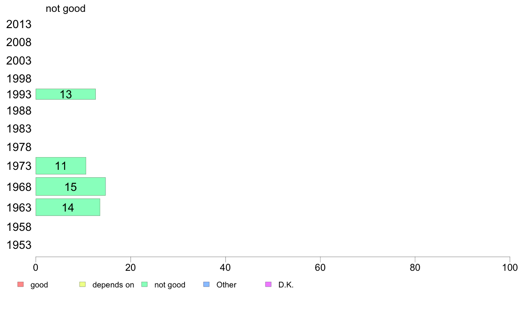Click the 60 tick on x-axis

[x=320, y=267]
